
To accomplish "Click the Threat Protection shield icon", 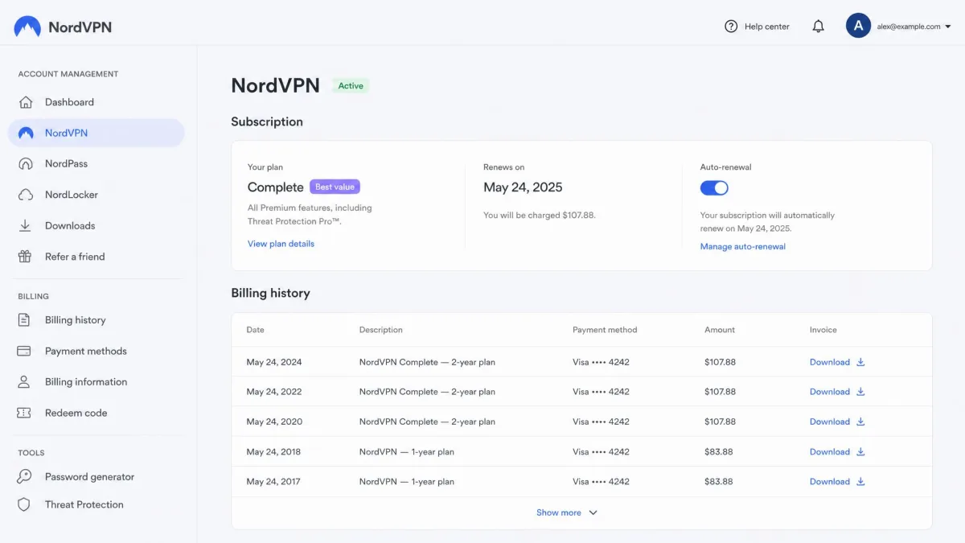I will [x=24, y=504].
